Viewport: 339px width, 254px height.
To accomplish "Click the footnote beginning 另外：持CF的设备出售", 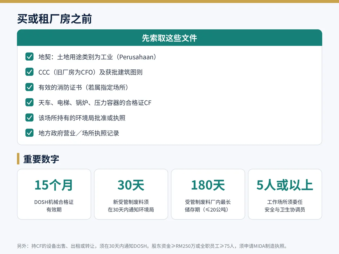I will click(x=152, y=246).
